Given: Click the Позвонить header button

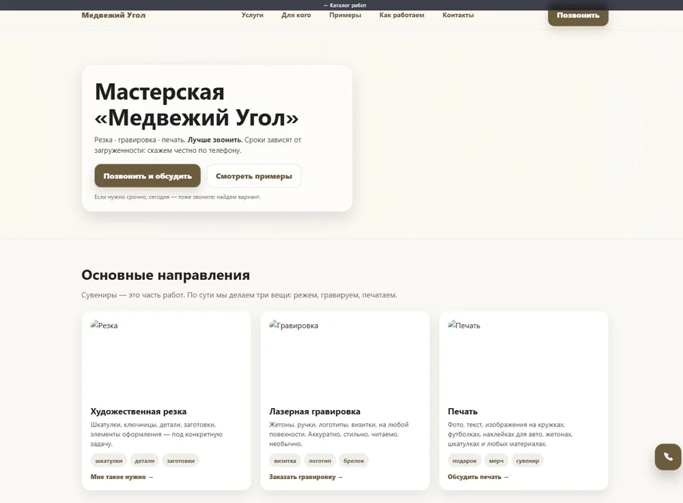Looking at the screenshot, I should (578, 15).
